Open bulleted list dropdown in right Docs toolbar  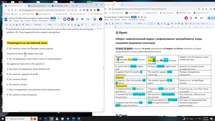(x=199, y=24)
